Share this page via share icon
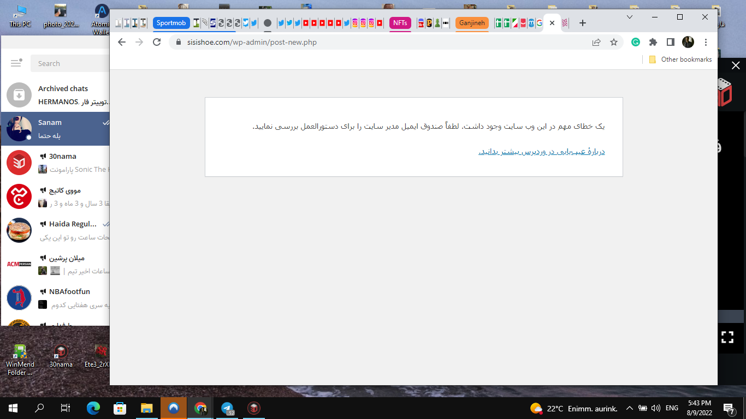Viewport: 746px width, 419px height. [596, 42]
